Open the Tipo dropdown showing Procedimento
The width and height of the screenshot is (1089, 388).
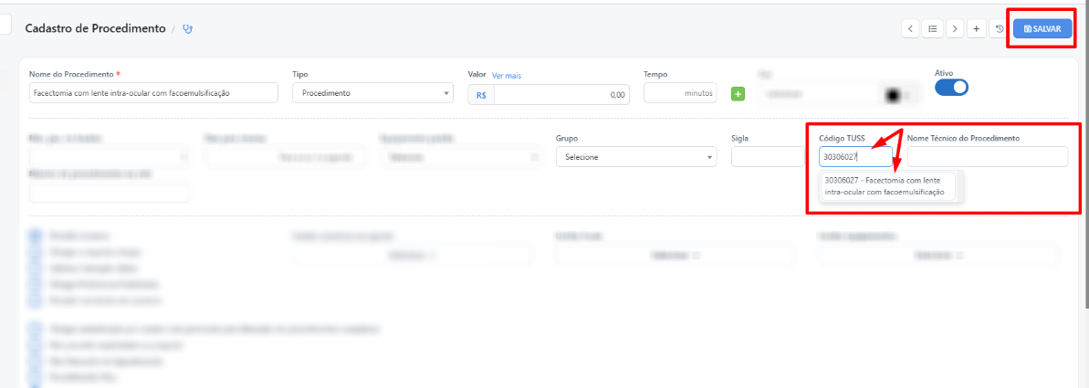pos(373,93)
